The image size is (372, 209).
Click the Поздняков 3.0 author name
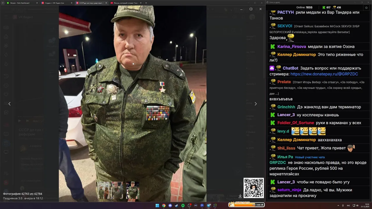coord(12,198)
